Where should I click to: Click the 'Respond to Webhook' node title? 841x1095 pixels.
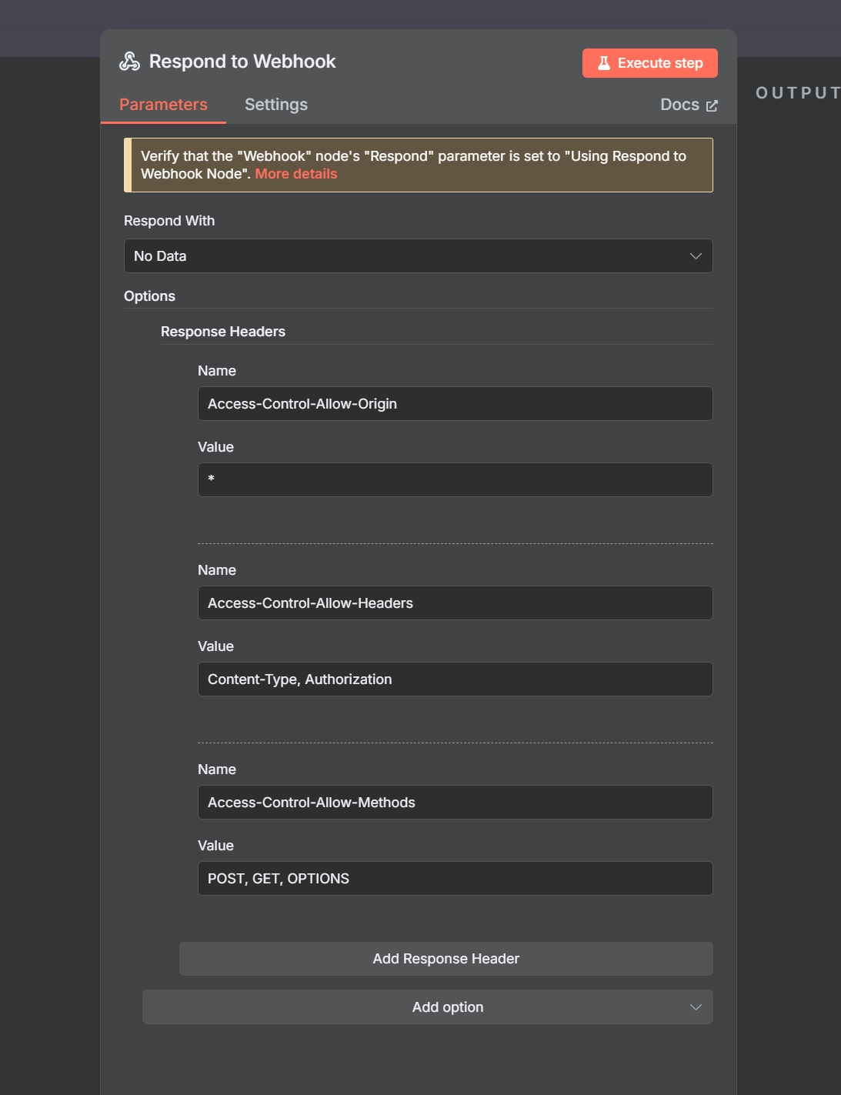pos(242,62)
